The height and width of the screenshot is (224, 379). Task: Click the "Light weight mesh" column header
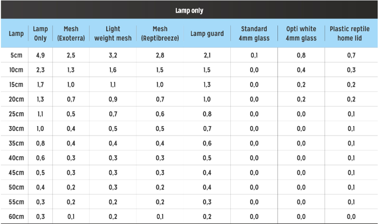tap(113, 33)
